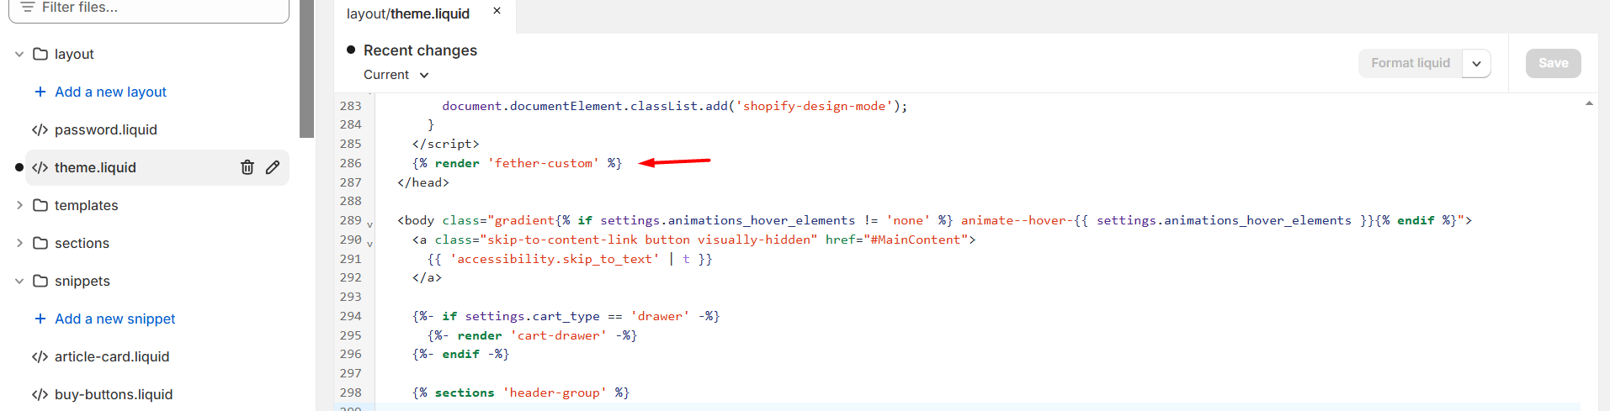Click the "#MainContent" href value
The height and width of the screenshot is (411, 1610).
916,240
